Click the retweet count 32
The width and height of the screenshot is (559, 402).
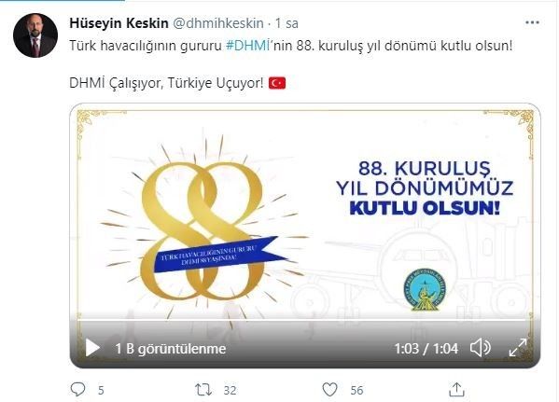pyautogui.click(x=230, y=390)
